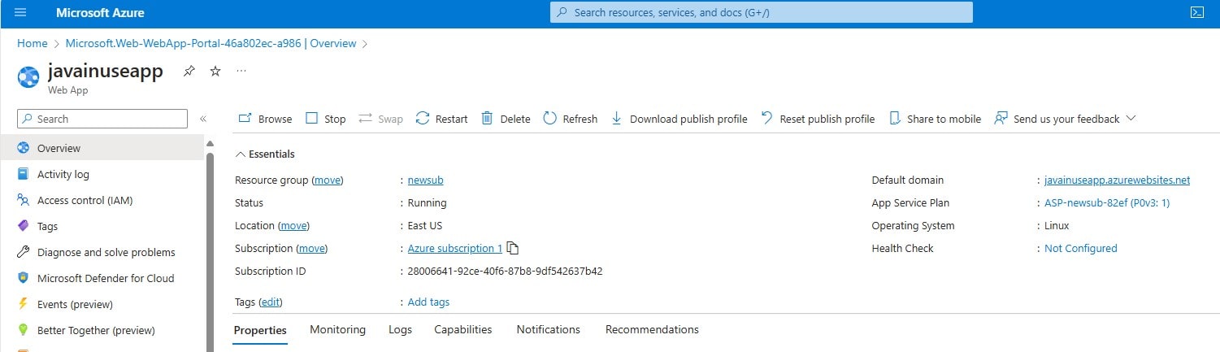Go to Home breadcrumb
The image size is (1220, 352).
coord(32,43)
